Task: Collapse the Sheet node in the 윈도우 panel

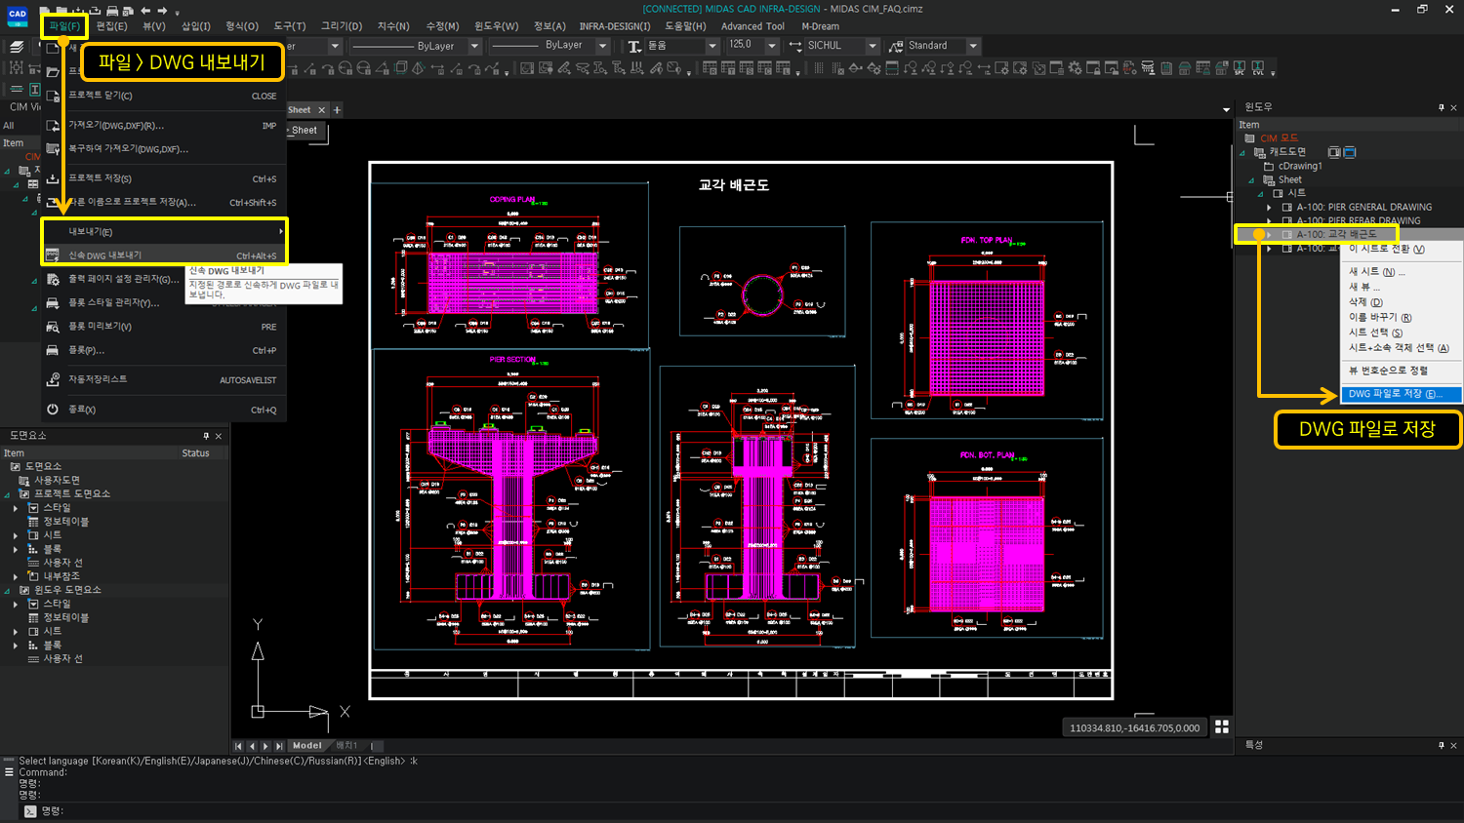Action: 1252,179
